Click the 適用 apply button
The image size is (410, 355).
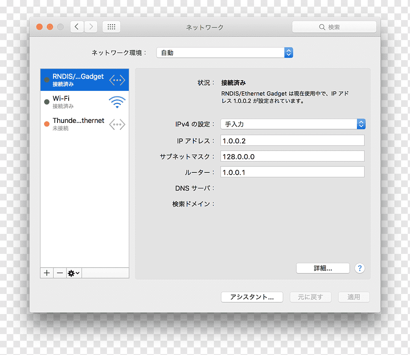coord(354,297)
